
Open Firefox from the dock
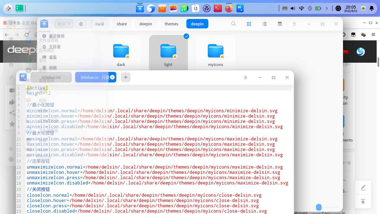click(229, 8)
